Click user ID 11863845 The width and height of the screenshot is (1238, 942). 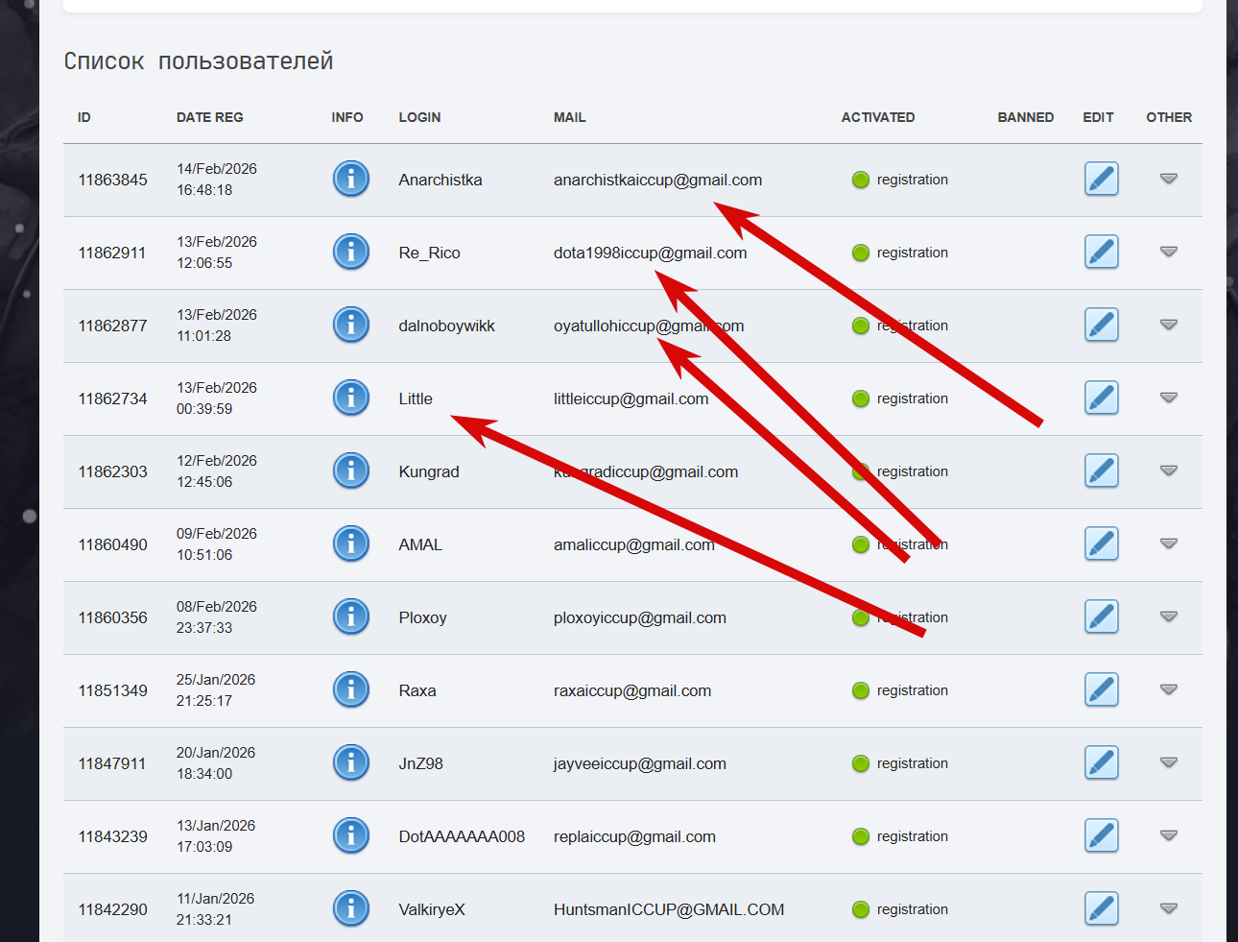coord(113,180)
